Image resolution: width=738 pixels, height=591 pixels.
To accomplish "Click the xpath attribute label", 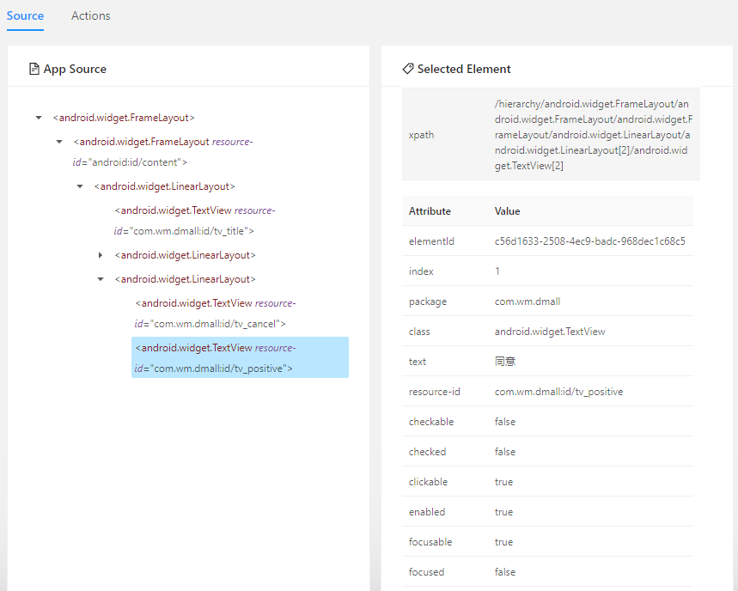I will coord(421,135).
